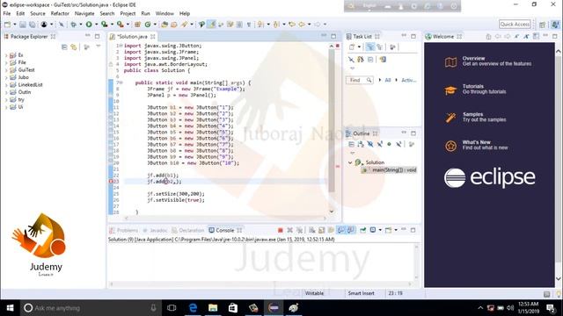Expand the GuiTest project in Package Explorer
This screenshot has width=563, height=316.
click(x=6, y=70)
